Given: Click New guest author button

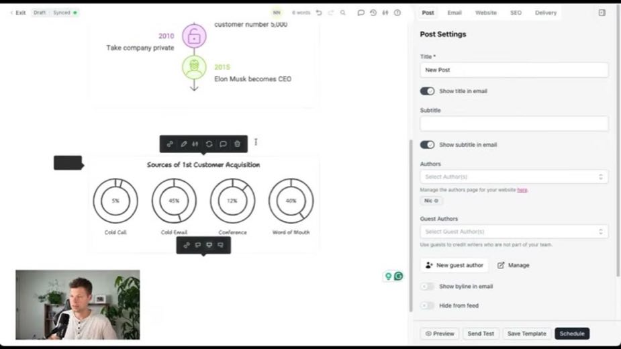Looking at the screenshot, I should 455,265.
